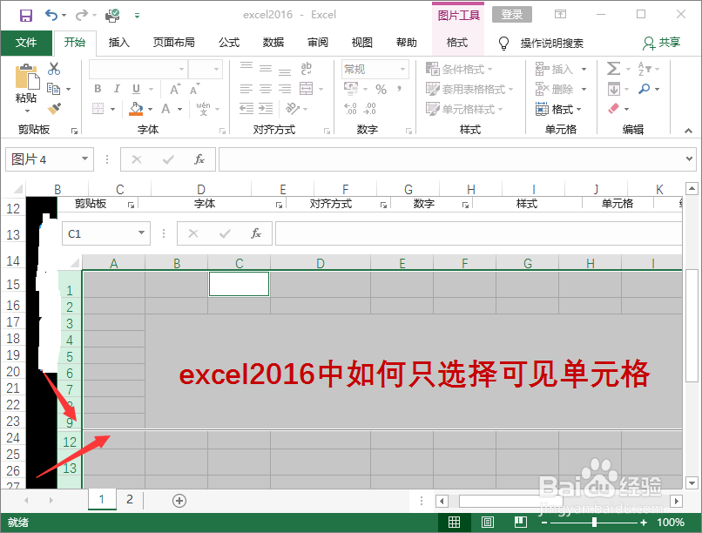
Task: Open the 插入 cells dropdown arrow
Action: click(584, 69)
